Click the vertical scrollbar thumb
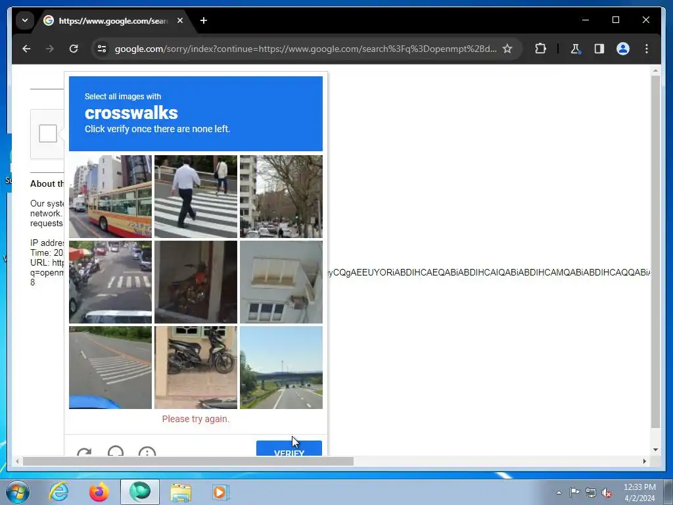This screenshot has width=673, height=505. [x=655, y=252]
